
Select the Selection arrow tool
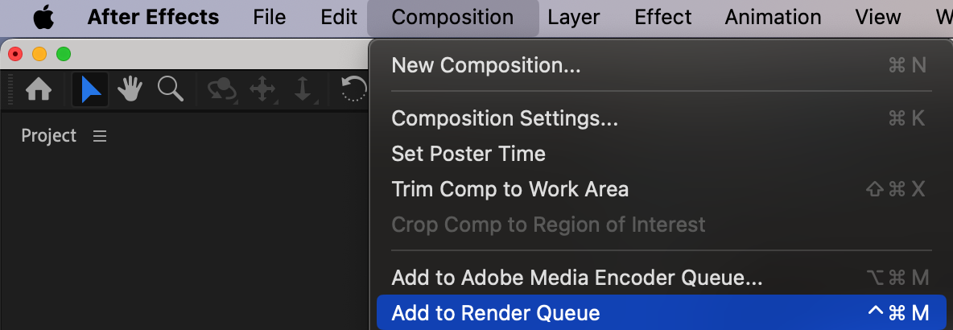[90, 90]
